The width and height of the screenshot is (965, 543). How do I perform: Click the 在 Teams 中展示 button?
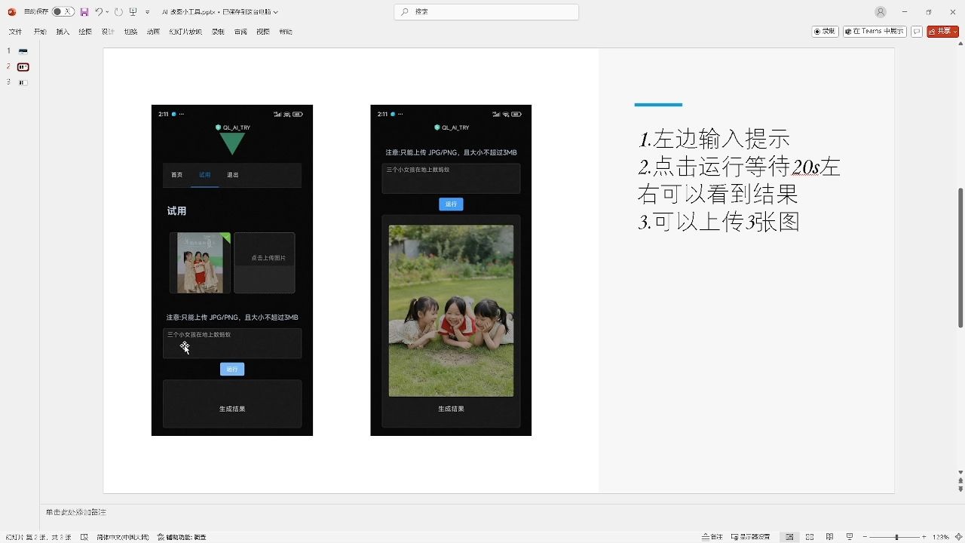pos(875,32)
